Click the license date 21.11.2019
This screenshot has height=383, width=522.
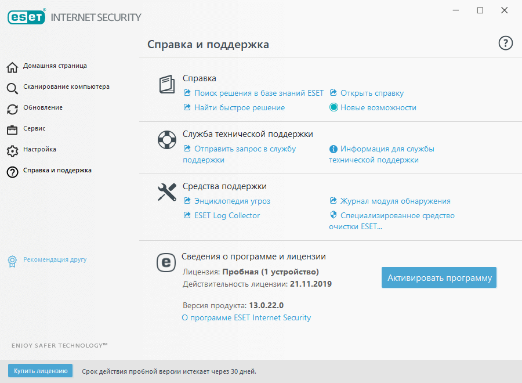tap(311, 284)
